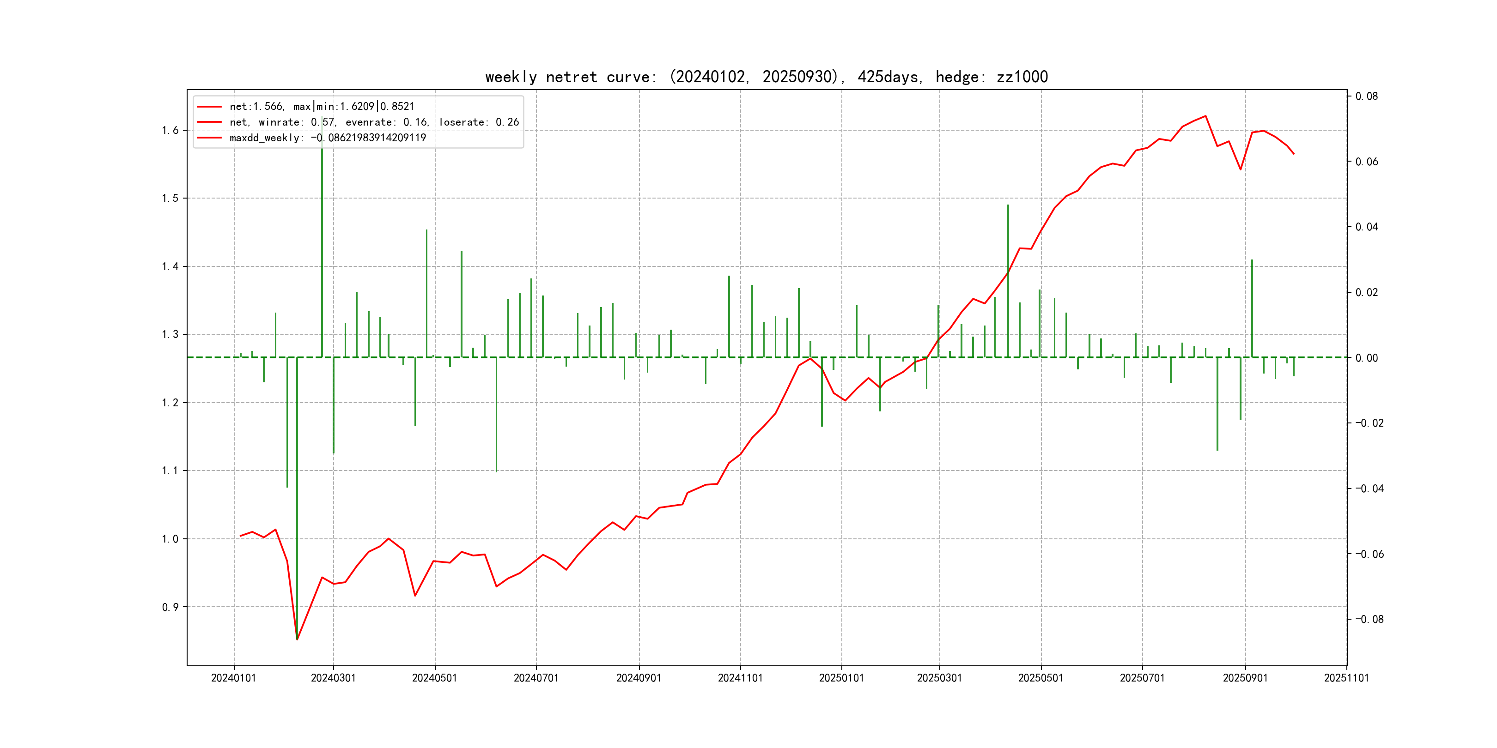Click the legend entry with winrate 0.57
Screen dimensions: 1497x748
click(374, 122)
